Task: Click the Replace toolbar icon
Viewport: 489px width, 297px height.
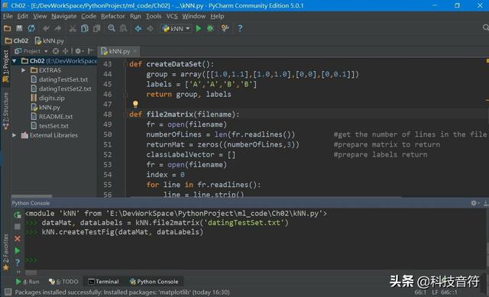Action: click(x=124, y=28)
